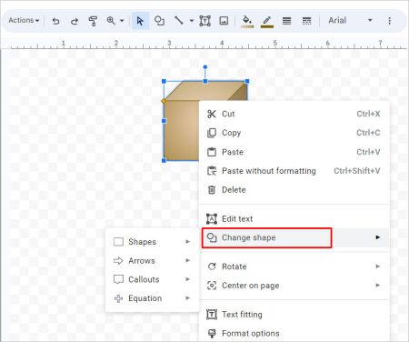
Task: Select the Line tool
Action: pyautogui.click(x=179, y=21)
